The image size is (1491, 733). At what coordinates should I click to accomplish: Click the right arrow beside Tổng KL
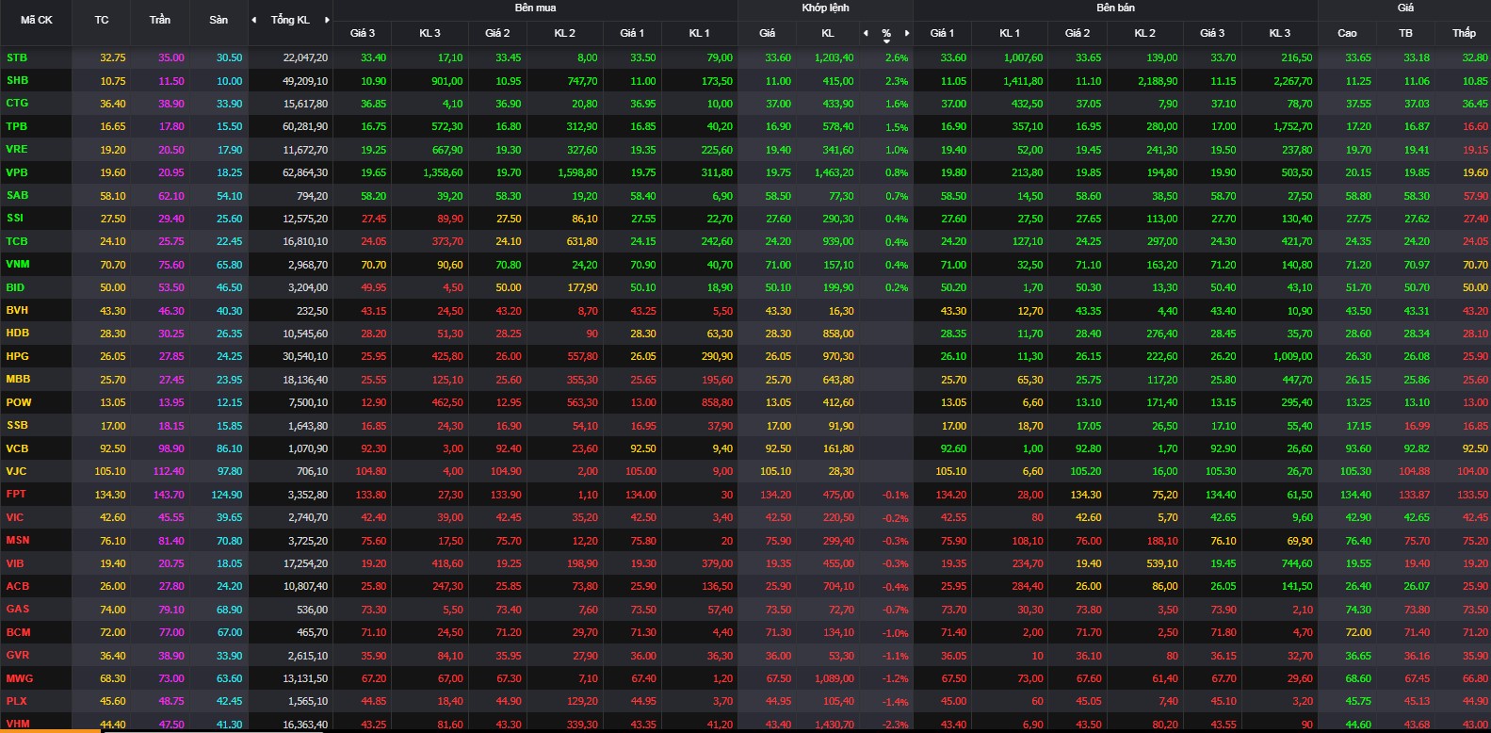point(327,20)
